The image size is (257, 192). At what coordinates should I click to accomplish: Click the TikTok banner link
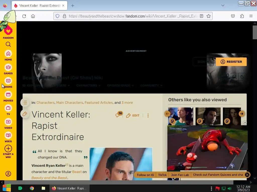point(162,175)
